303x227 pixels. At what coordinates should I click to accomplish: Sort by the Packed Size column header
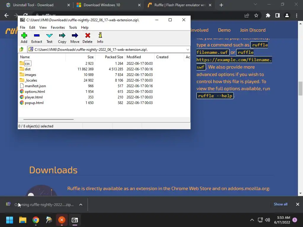point(110,57)
